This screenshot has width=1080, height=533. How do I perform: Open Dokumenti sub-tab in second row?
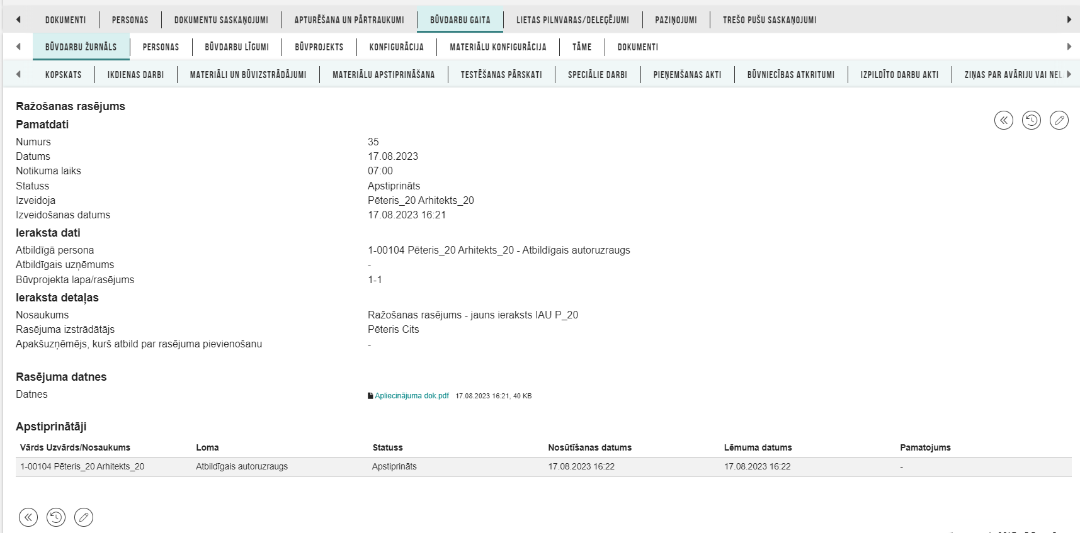coord(638,47)
